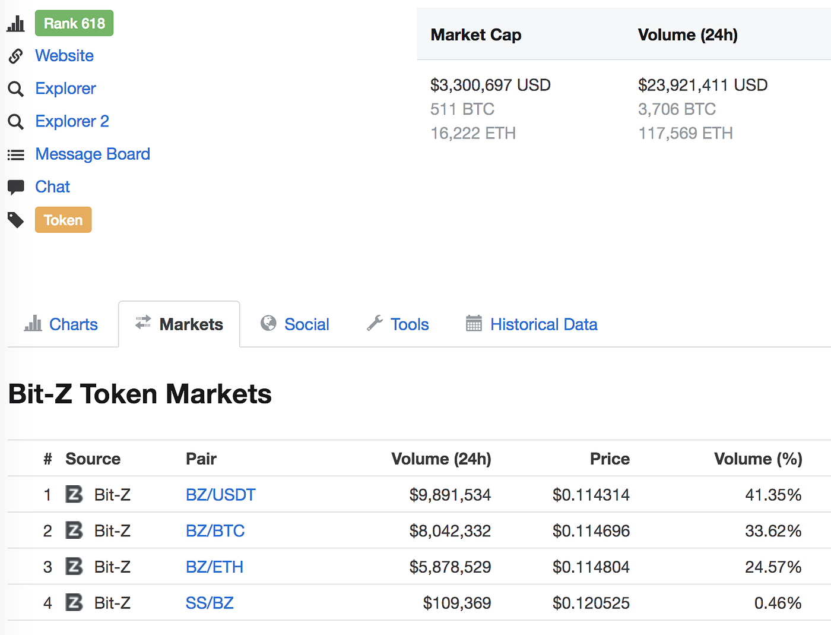Click the $109,369 volume cell
Screen dimensions: 831x635
[457, 604]
